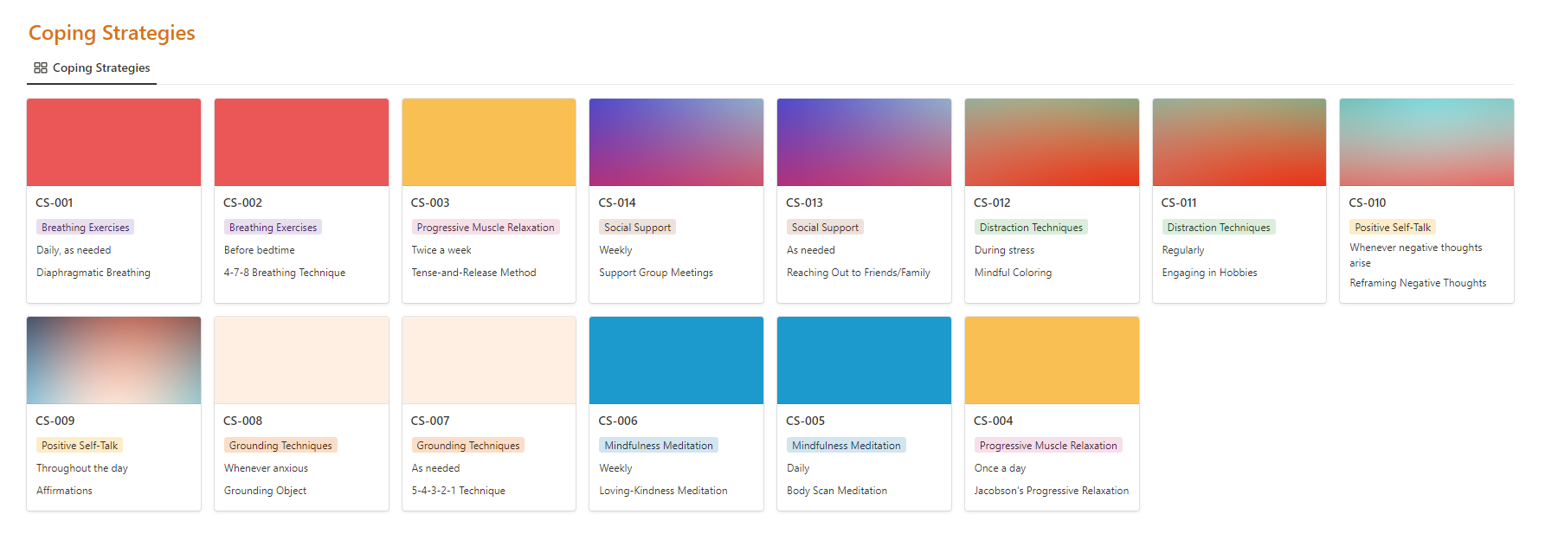
Task: Open the CS-004 card title
Action: 993,421
